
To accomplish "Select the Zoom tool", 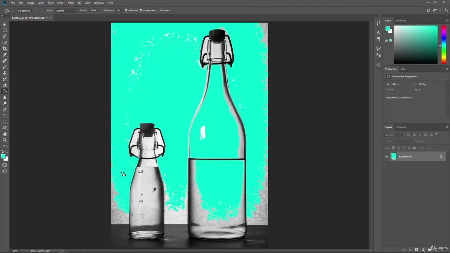I will coord(5,140).
